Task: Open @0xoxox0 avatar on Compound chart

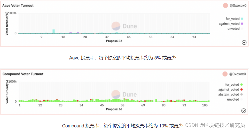Action: [225, 74]
